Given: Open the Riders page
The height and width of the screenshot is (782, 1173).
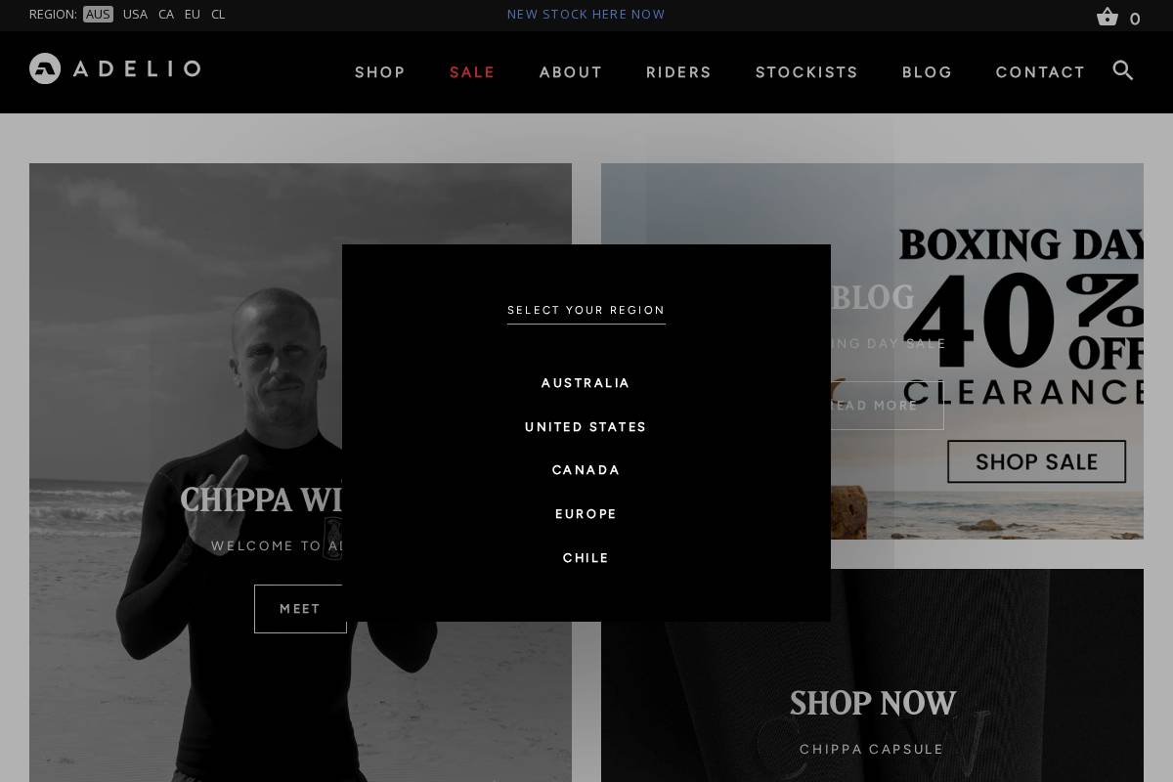Looking at the screenshot, I should pyautogui.click(x=678, y=72).
